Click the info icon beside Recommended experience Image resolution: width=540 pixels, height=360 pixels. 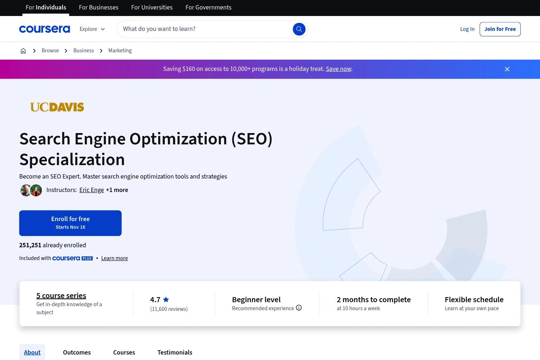[299, 307]
